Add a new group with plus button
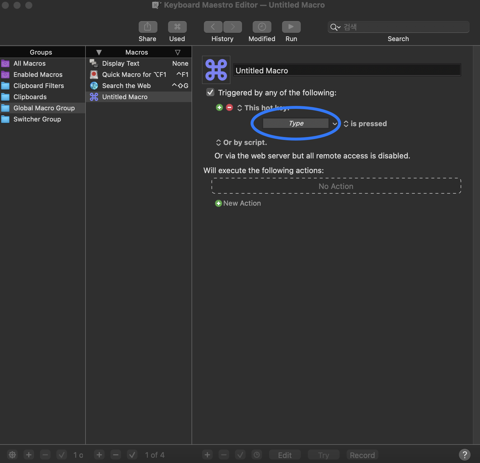The height and width of the screenshot is (463, 480). click(x=29, y=455)
